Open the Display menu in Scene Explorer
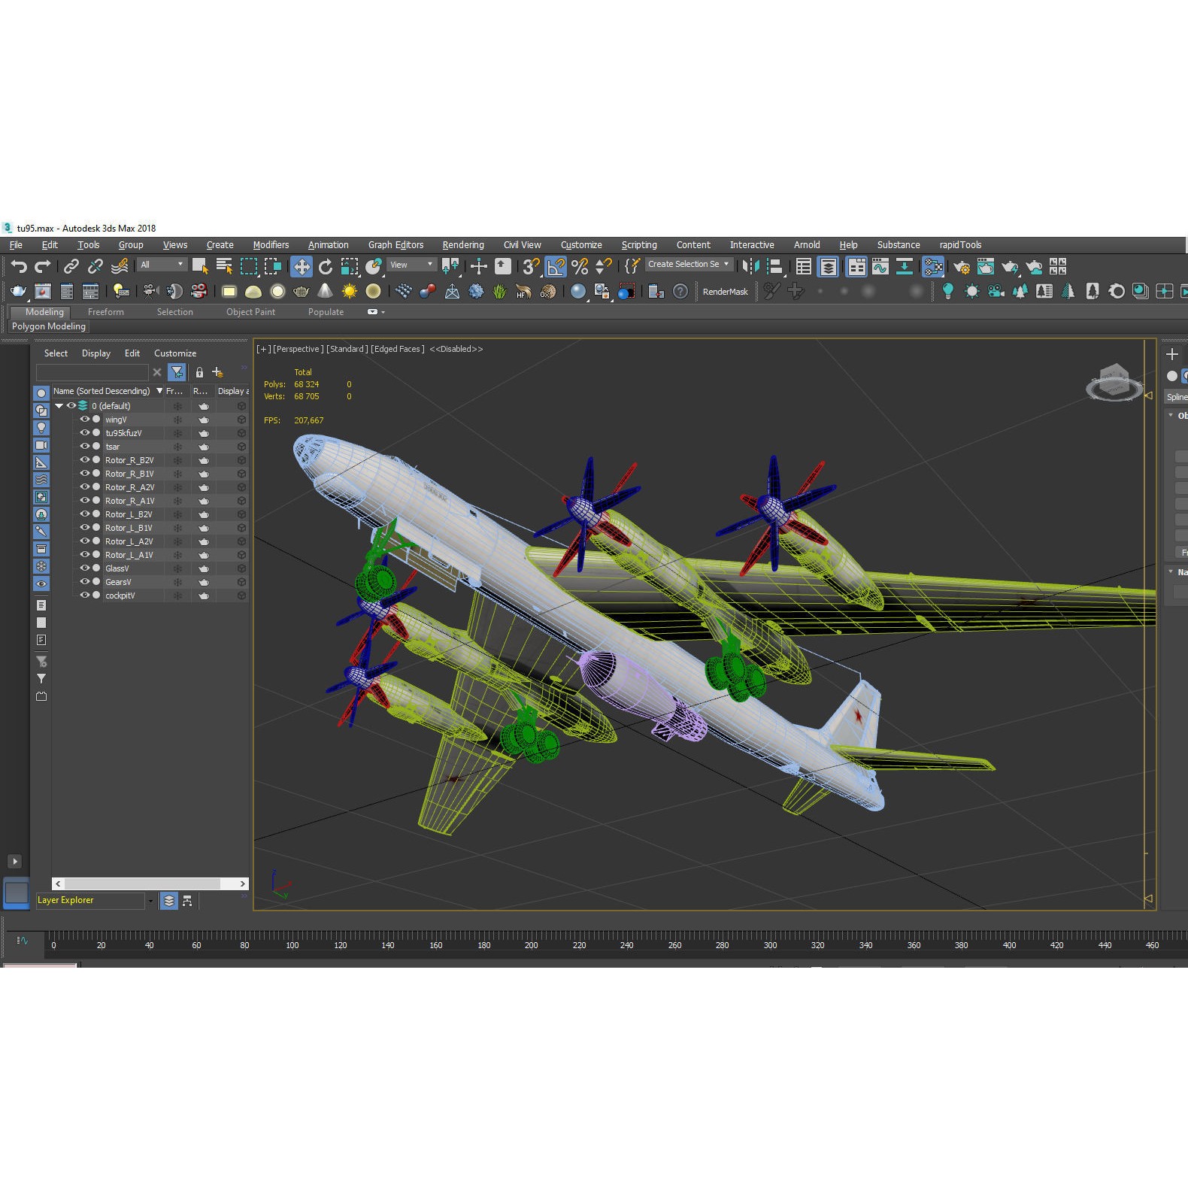The width and height of the screenshot is (1188, 1188). 96,353
